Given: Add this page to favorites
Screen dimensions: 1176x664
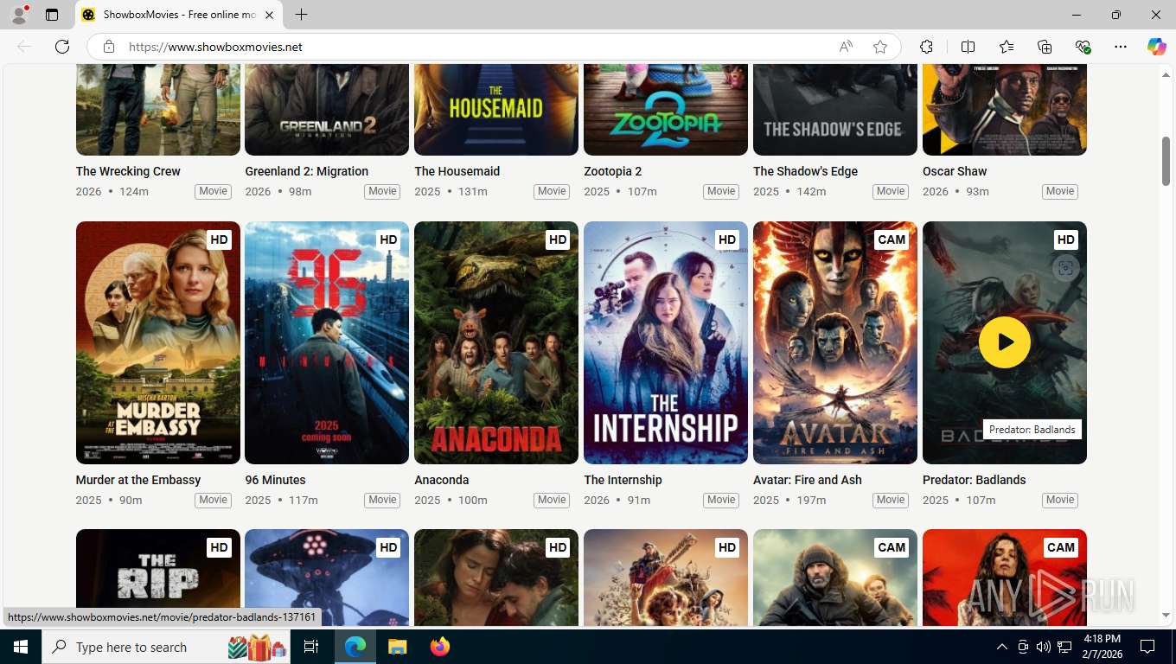Looking at the screenshot, I should click(x=880, y=47).
